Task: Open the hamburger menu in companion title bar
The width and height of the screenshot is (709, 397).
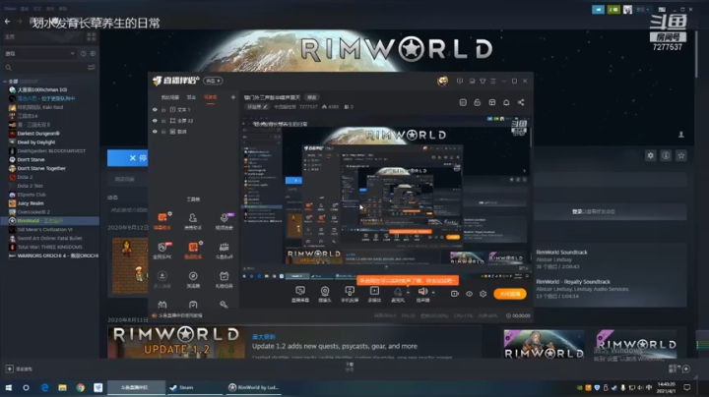Action: click(493, 81)
